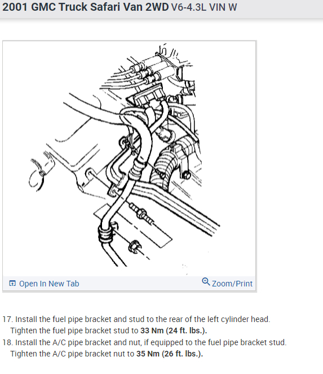The width and height of the screenshot is (323, 374).
Task: Click the Zoom/Print text link
Action: [232, 284]
